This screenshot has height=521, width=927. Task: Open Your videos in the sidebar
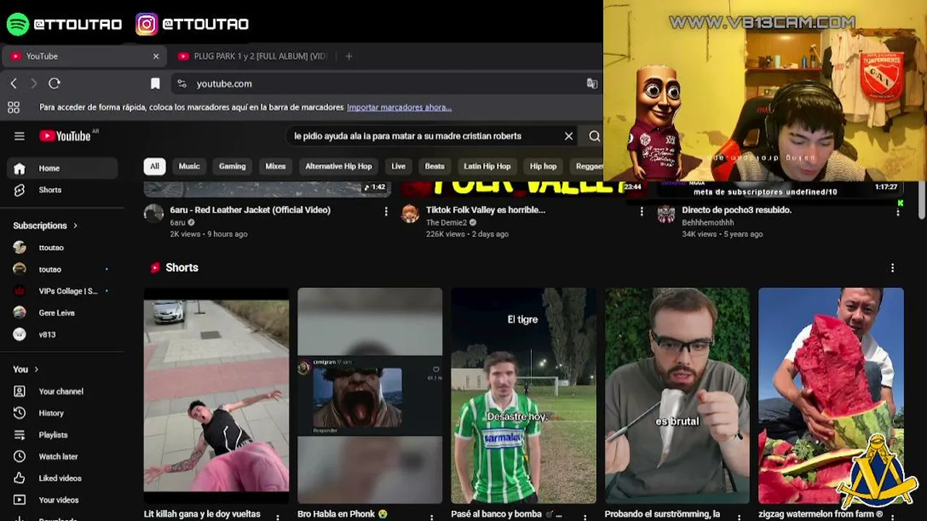59,500
